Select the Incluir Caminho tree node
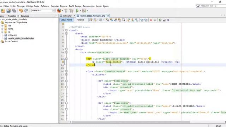Image resolution: width=226 pixels, height=127 pixels. pyautogui.click(x=12, y=42)
